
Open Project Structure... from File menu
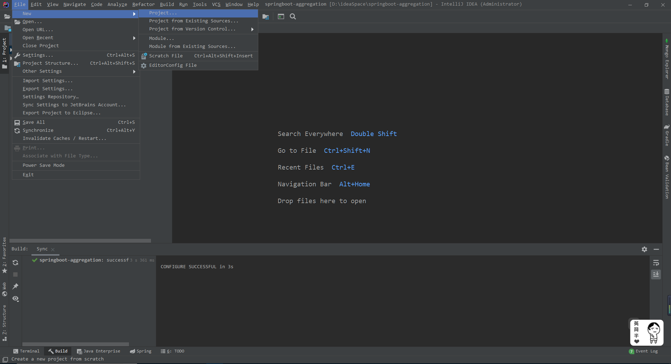pyautogui.click(x=76, y=63)
